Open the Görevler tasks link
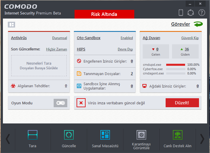The image size is (210, 153). click(x=180, y=24)
